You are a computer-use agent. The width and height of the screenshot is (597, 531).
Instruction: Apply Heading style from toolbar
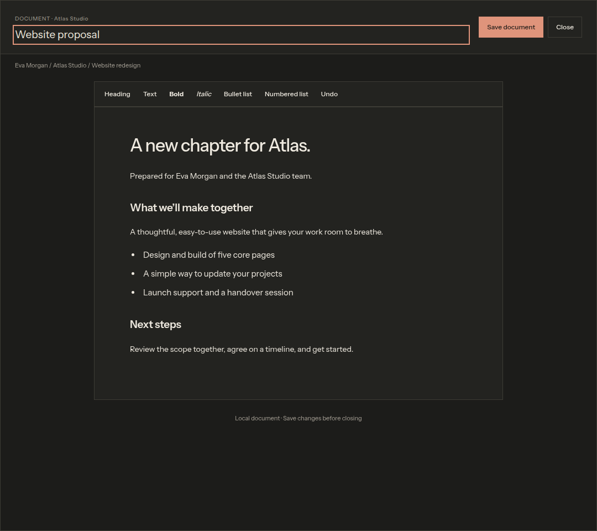[117, 94]
